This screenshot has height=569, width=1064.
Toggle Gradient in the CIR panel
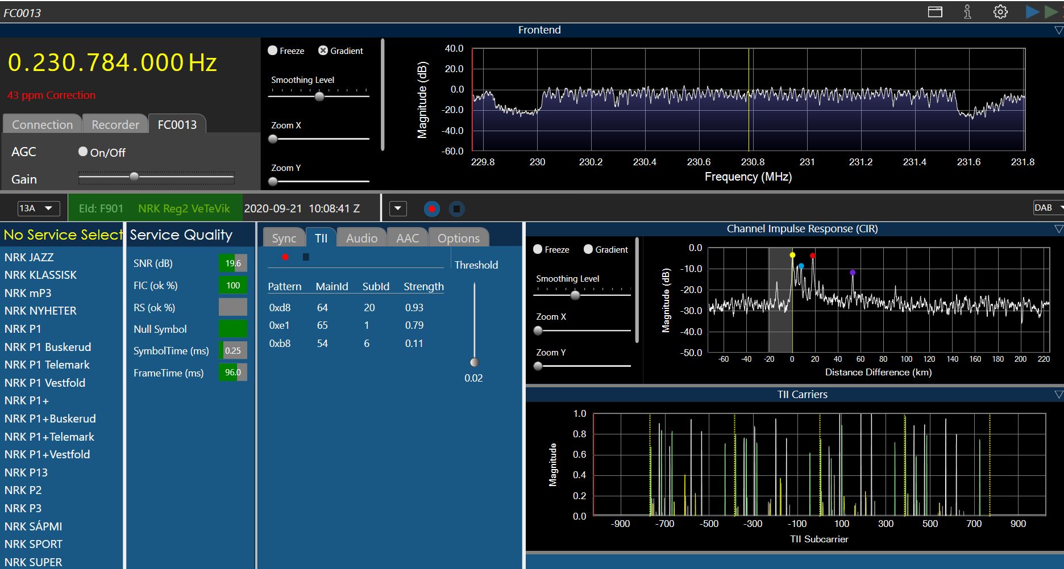click(x=588, y=249)
